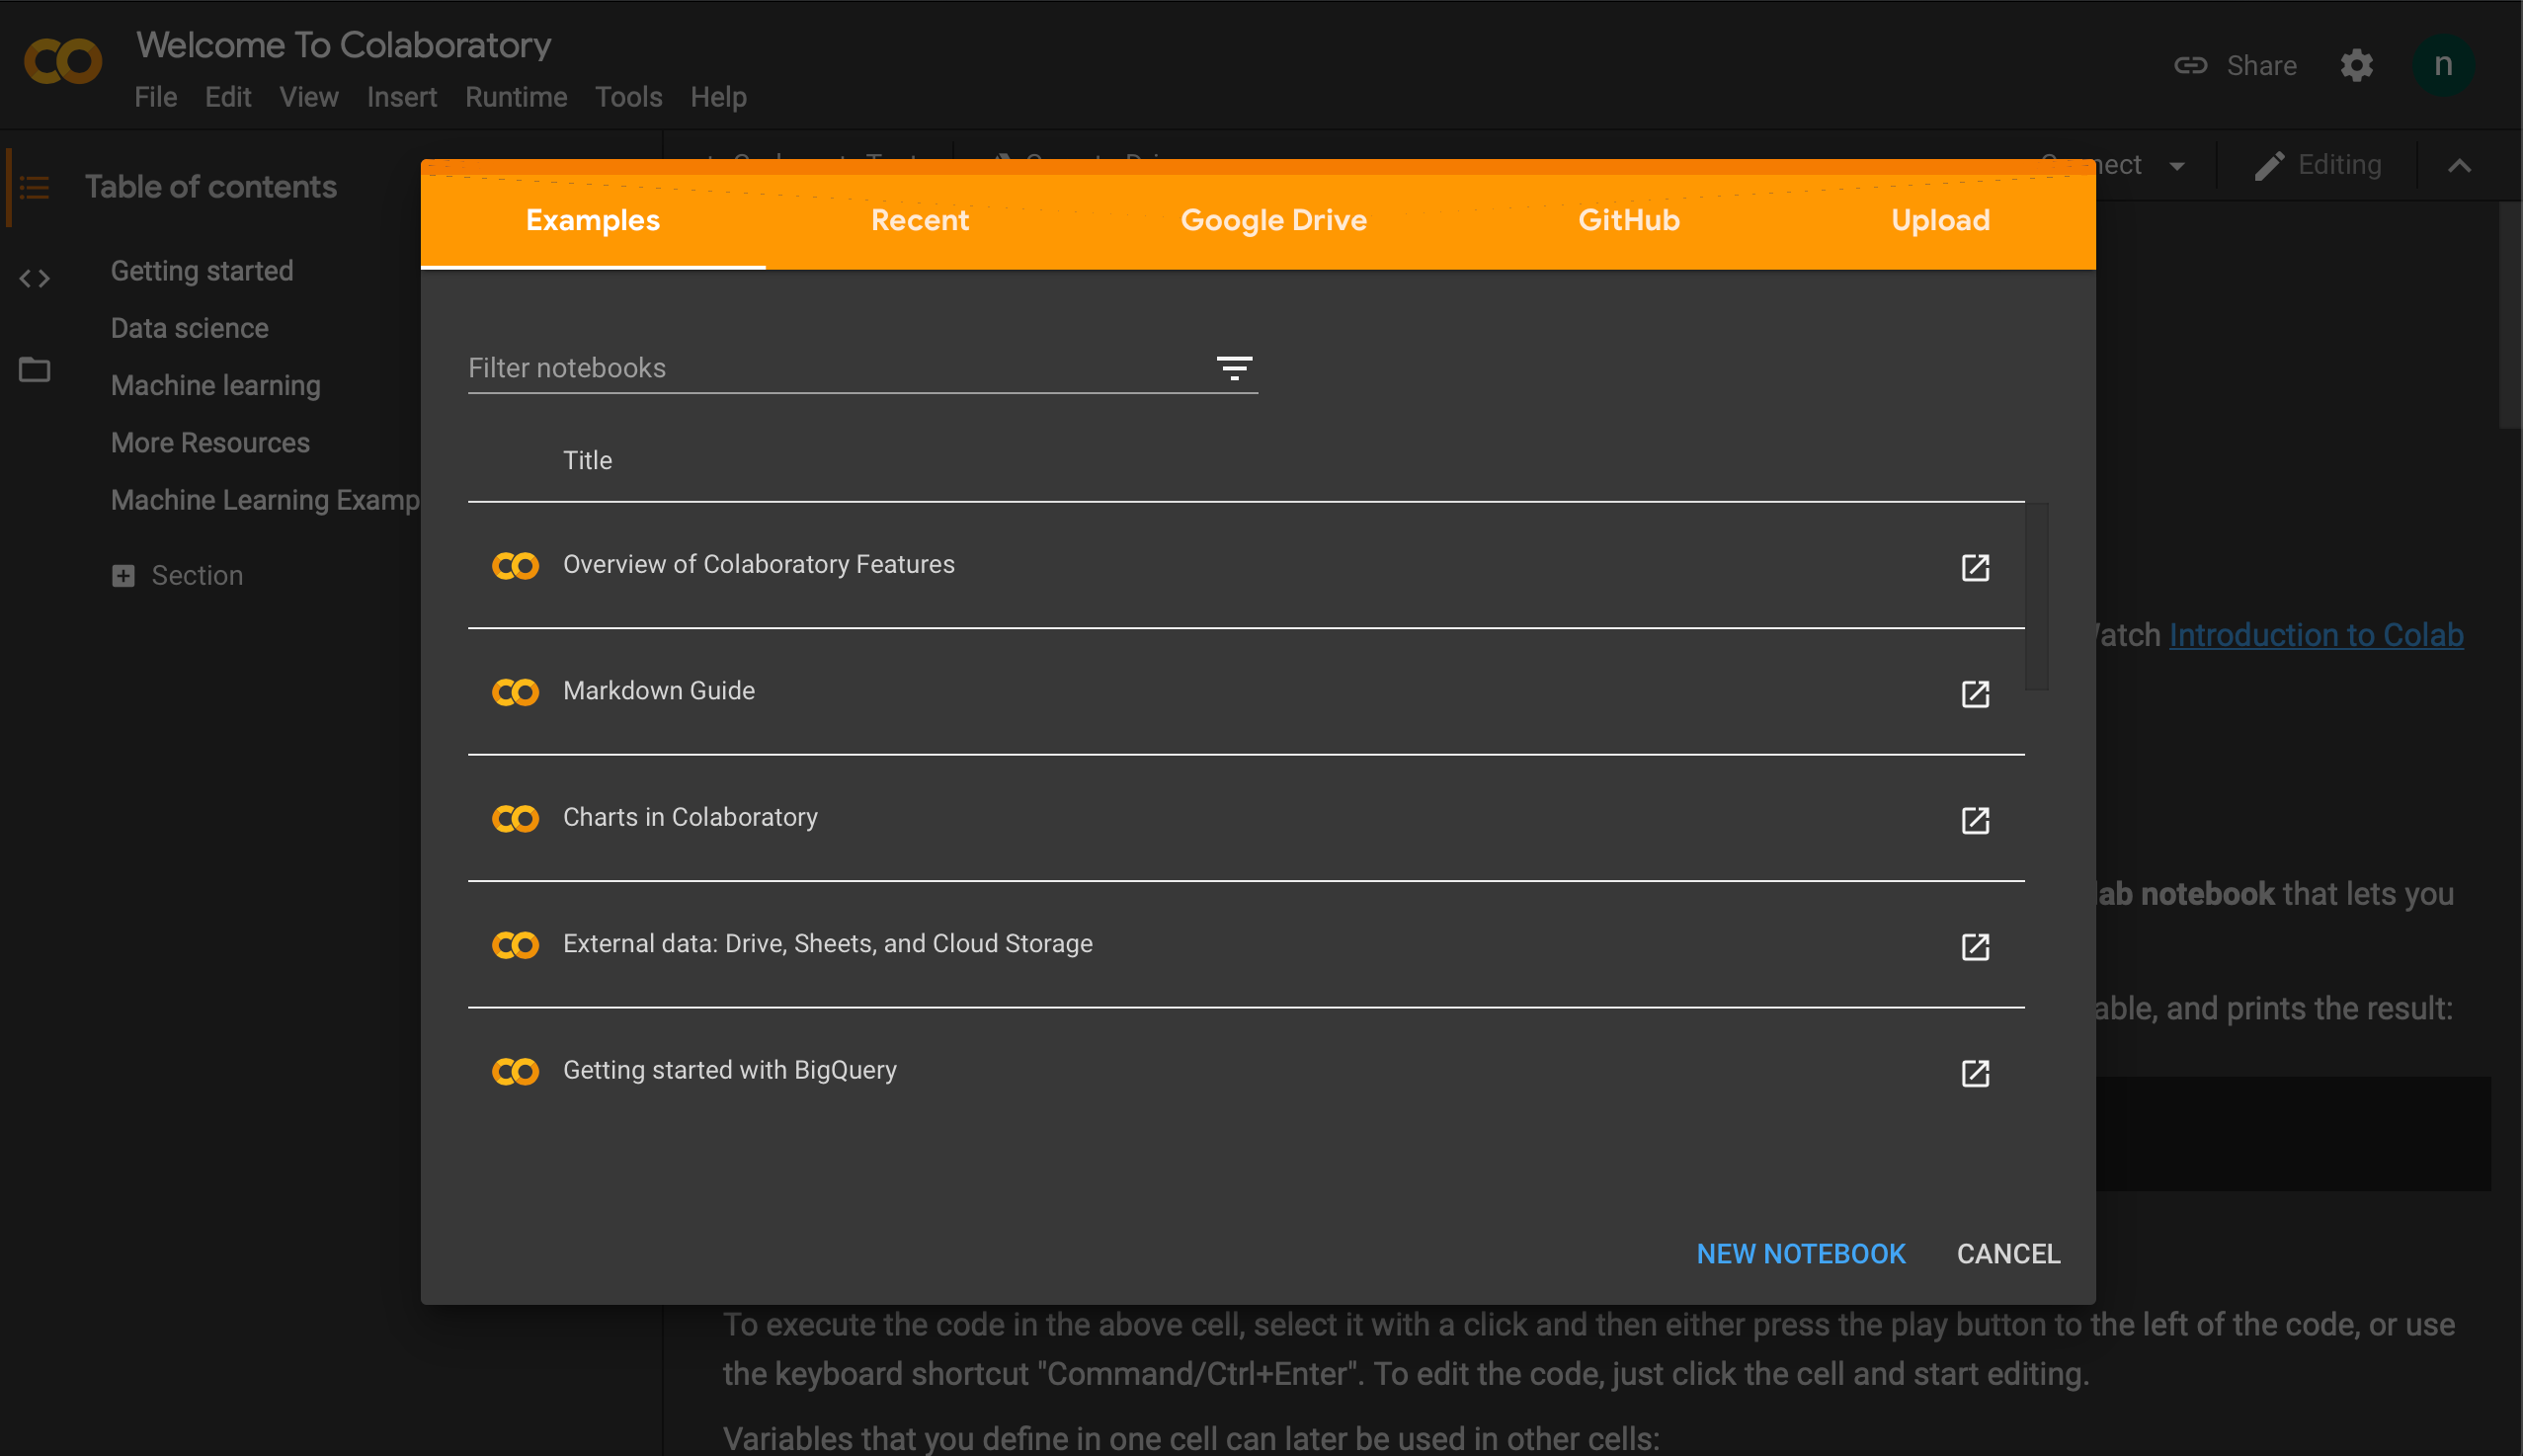
Task: Click the CANCEL button
Action: tap(2007, 1253)
